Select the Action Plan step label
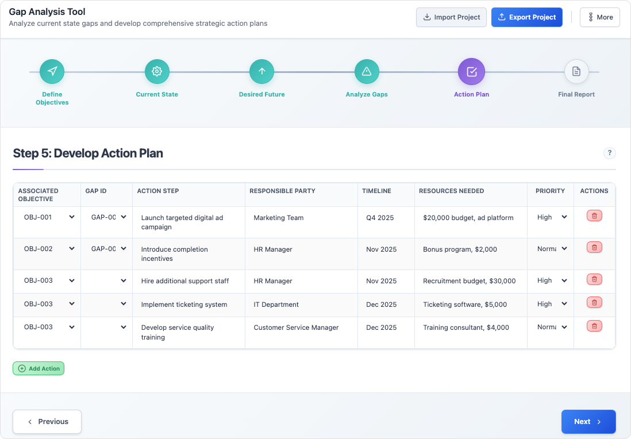This screenshot has height=439, width=631. tap(471, 94)
